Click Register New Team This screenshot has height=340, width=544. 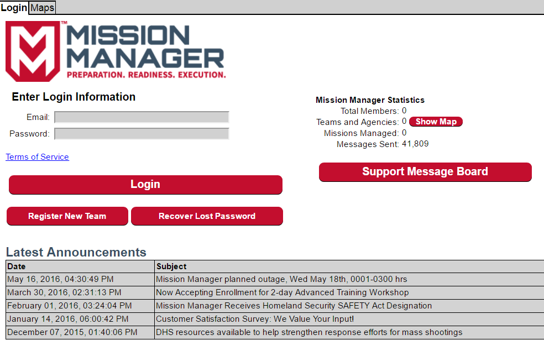[67, 216]
